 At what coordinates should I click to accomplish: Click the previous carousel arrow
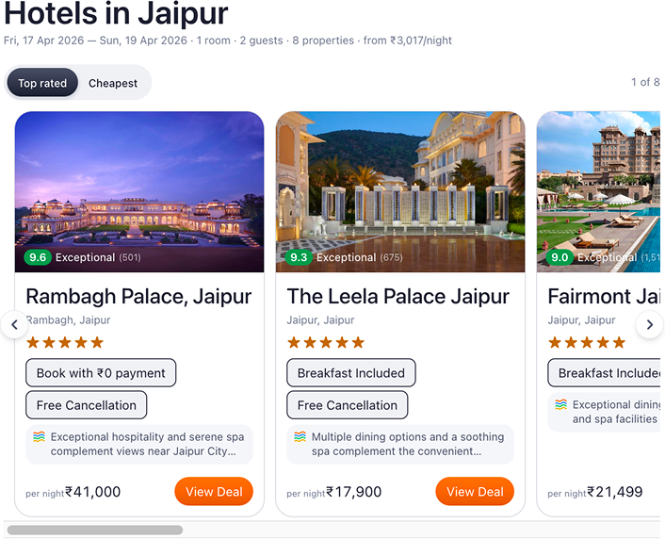tap(14, 325)
